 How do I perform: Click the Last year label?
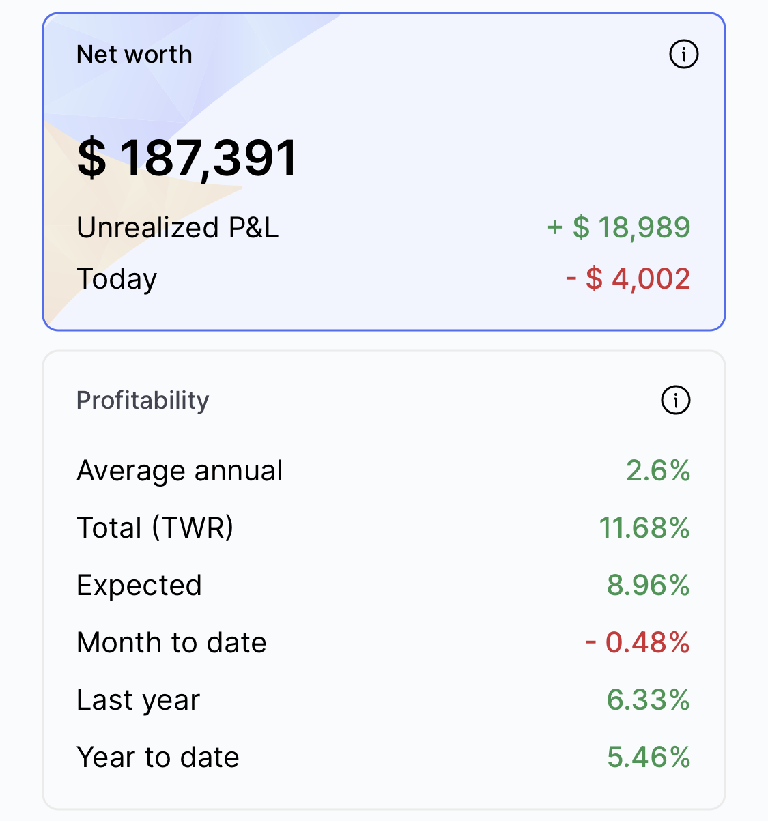pos(139,700)
